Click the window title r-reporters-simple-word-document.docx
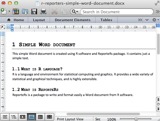Image resolution: width=160 pixels, height=121 pixels. click(x=83, y=3)
